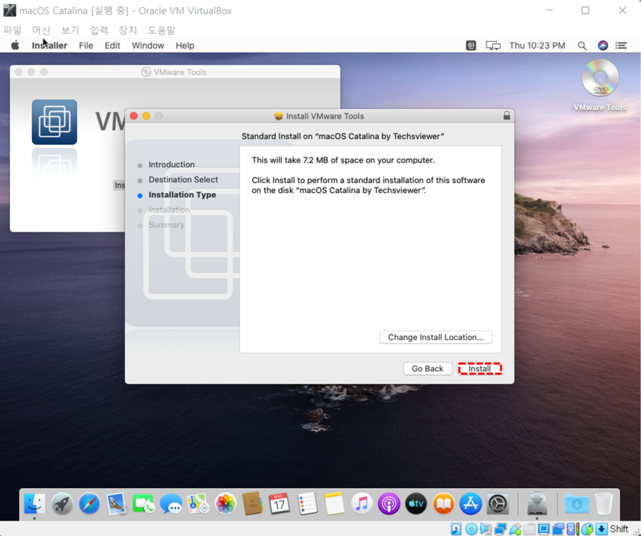Open Music from the Dock
Viewport: 641px width, 536px height.
(362, 503)
